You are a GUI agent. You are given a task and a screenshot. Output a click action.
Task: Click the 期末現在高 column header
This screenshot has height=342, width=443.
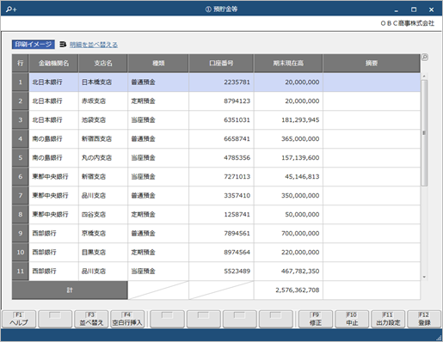click(288, 64)
